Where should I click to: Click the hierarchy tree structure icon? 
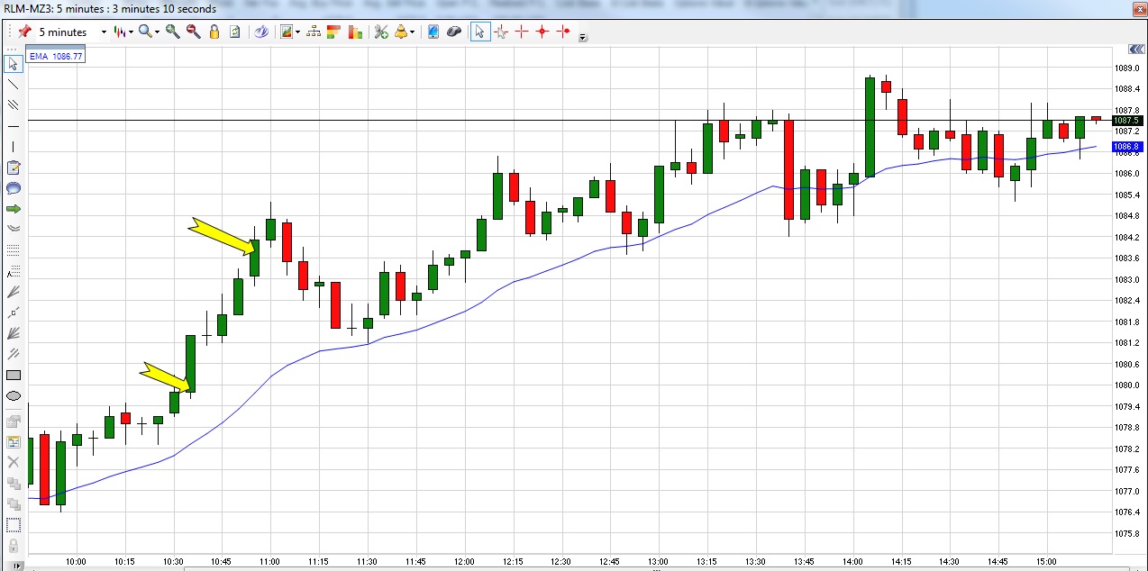pos(314,32)
